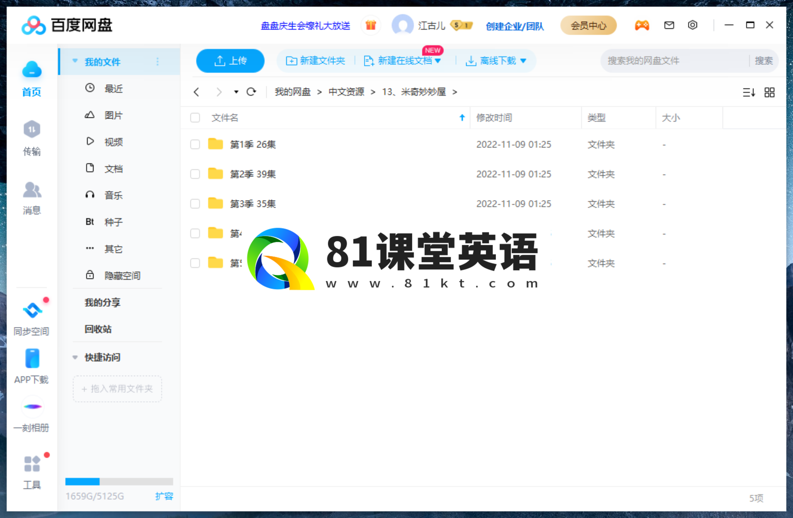Open 同步空间 sync space
Viewport: 793px width, 518px height.
tap(33, 310)
